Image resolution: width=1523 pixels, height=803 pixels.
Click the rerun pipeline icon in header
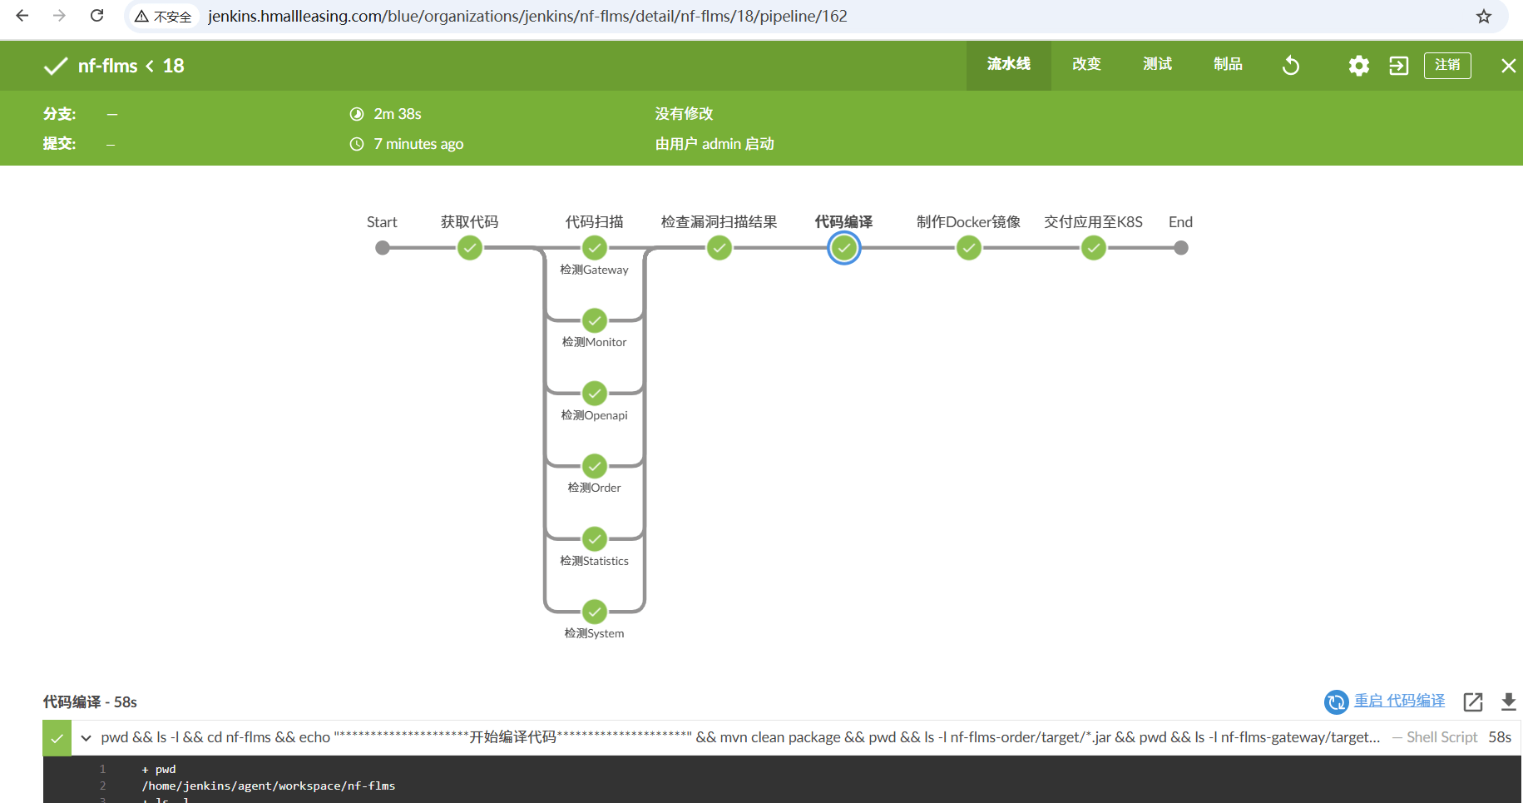(x=1290, y=66)
